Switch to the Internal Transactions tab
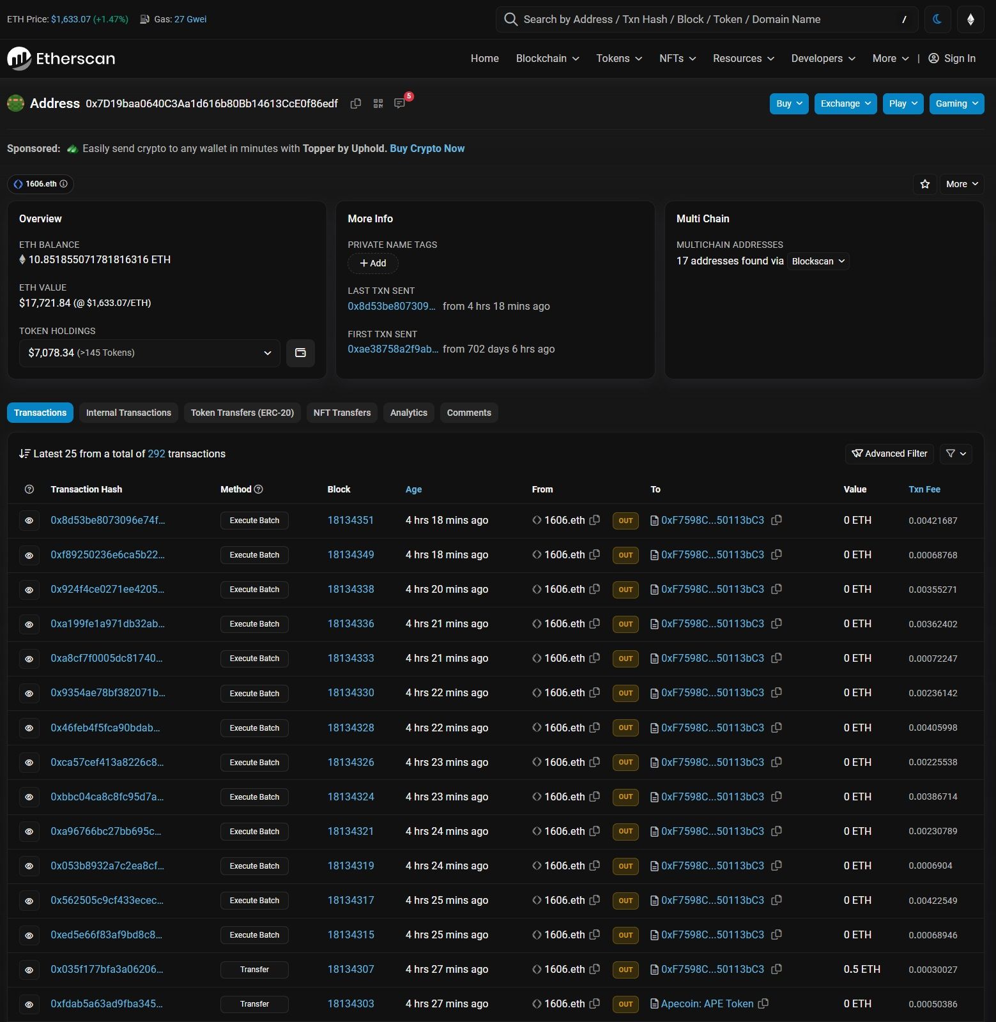This screenshot has width=996, height=1022. tap(128, 413)
